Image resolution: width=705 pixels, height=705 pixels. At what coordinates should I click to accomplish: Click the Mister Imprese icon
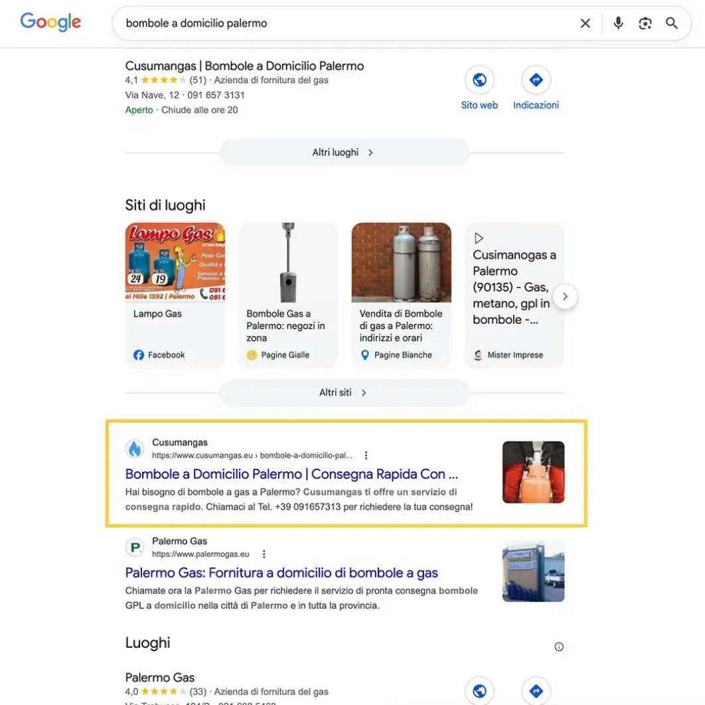click(x=478, y=354)
